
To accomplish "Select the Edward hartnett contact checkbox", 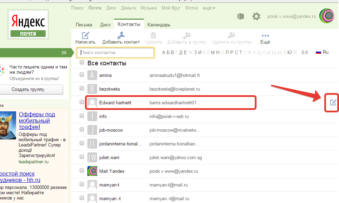I will [x=82, y=102].
